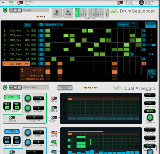Open the Players device grid icon
The image size is (160, 154).
pyautogui.click(x=11, y=3)
